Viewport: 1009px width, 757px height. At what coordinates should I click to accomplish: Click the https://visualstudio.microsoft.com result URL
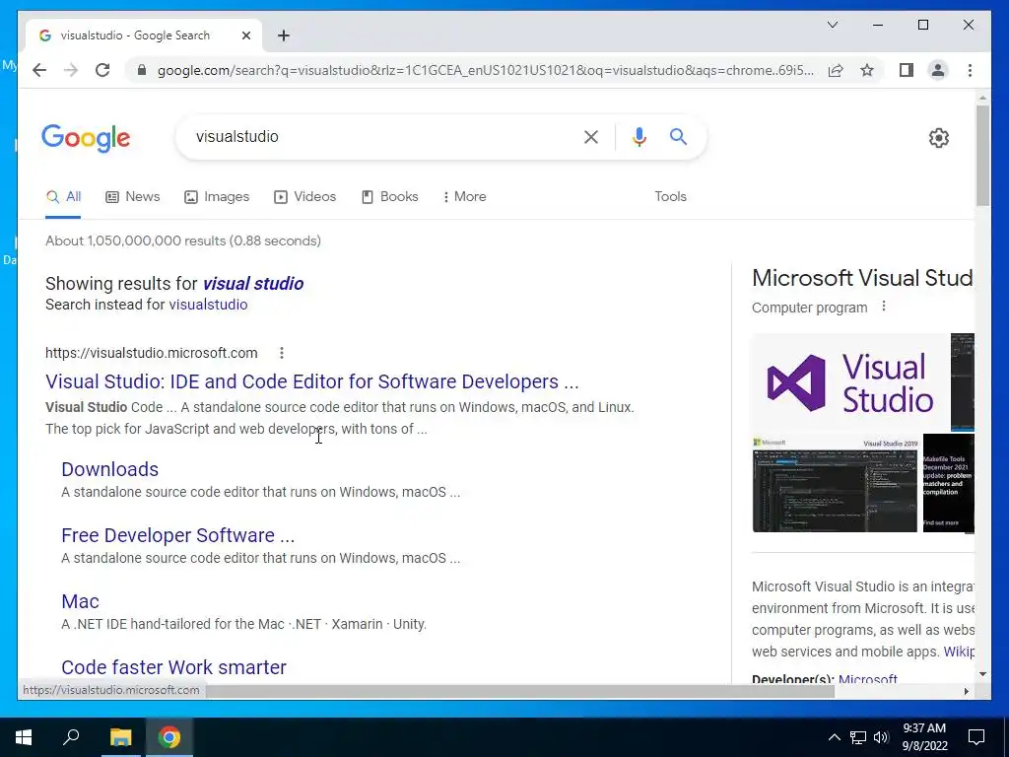[x=151, y=353]
